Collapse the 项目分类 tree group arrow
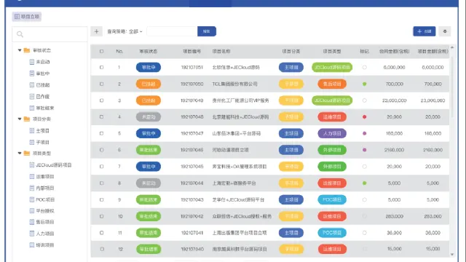 tap(20, 119)
